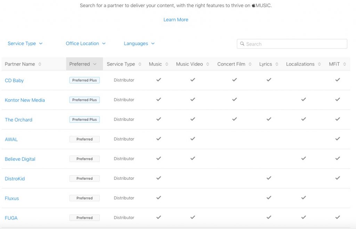This screenshot has height=229, width=356.
Task: Click AWAL's MFiT checkmark
Action: coord(338,139)
